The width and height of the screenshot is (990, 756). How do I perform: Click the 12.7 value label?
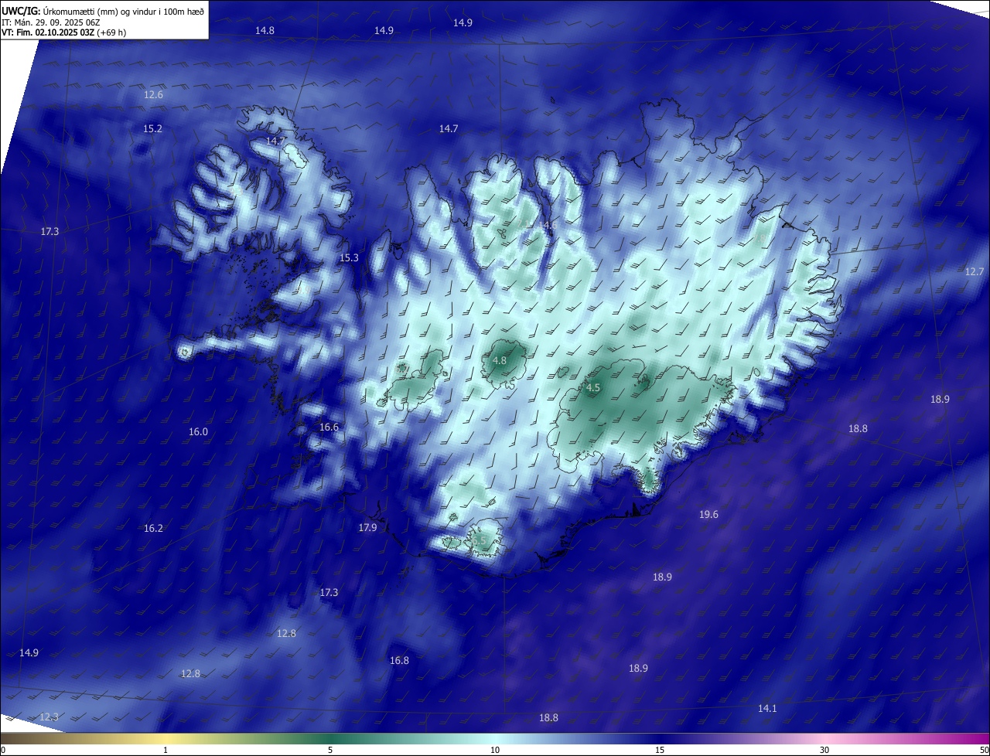[x=975, y=271]
